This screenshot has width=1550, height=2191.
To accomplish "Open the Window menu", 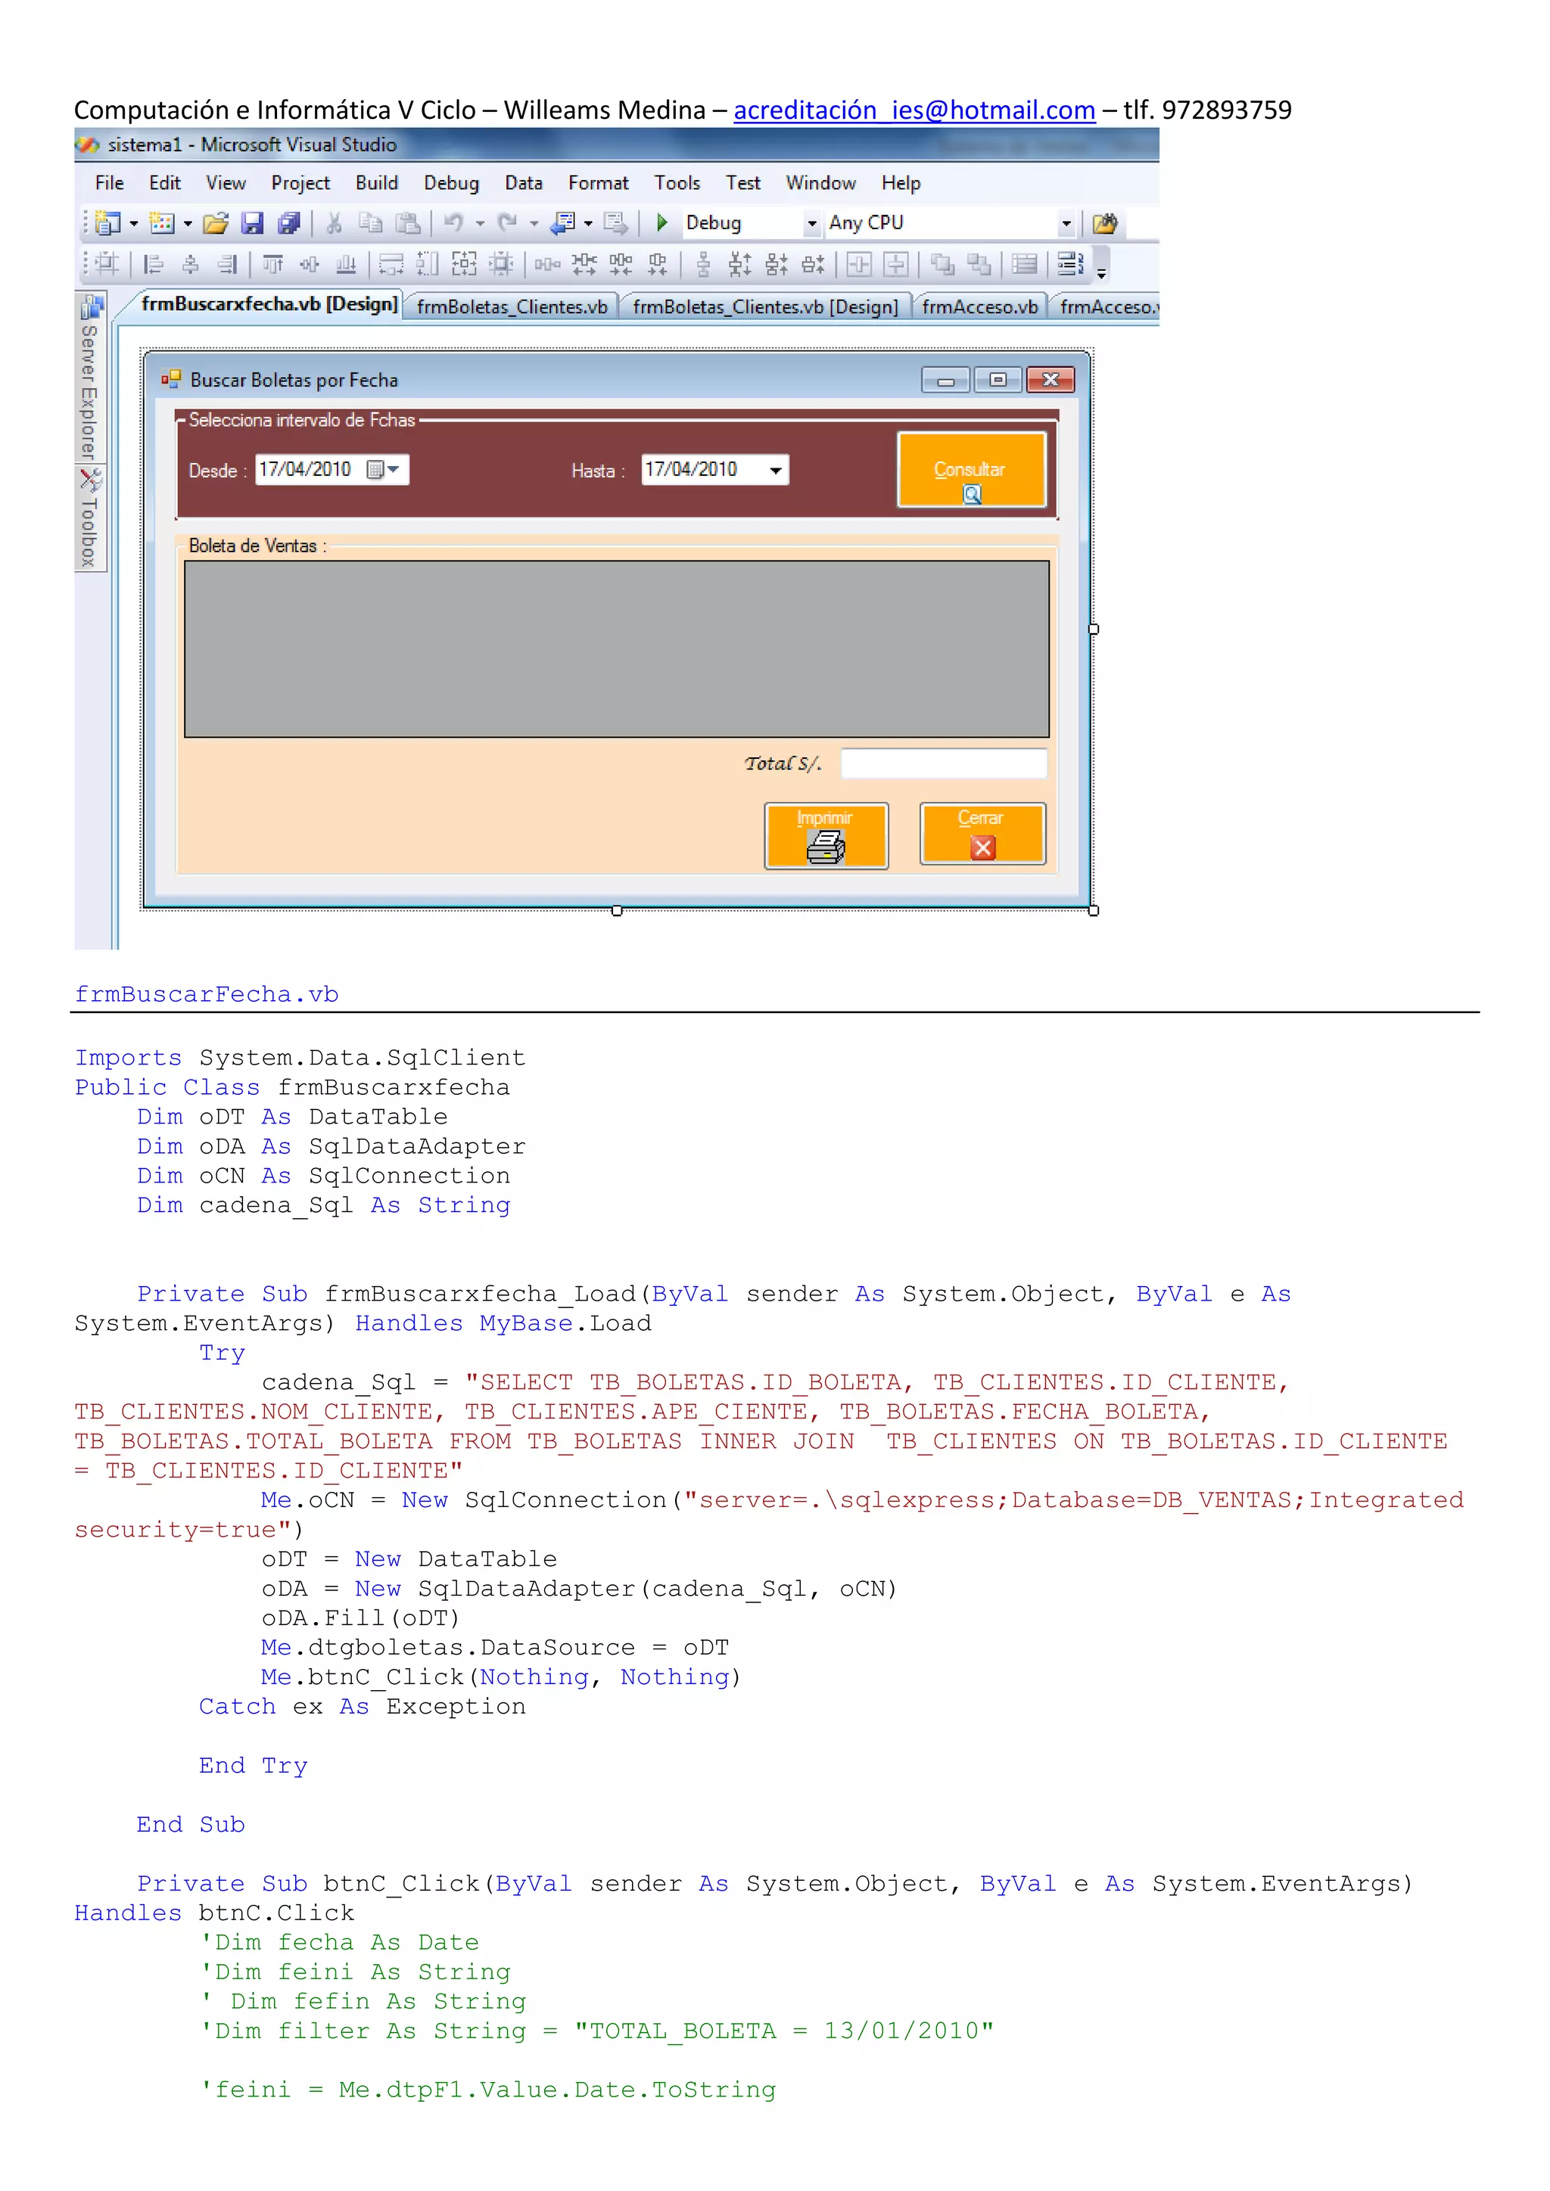I will (x=821, y=182).
